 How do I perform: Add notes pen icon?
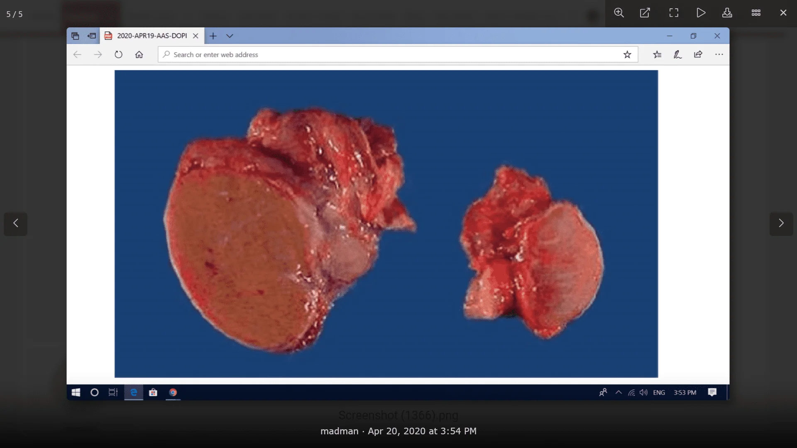pyautogui.click(x=677, y=54)
